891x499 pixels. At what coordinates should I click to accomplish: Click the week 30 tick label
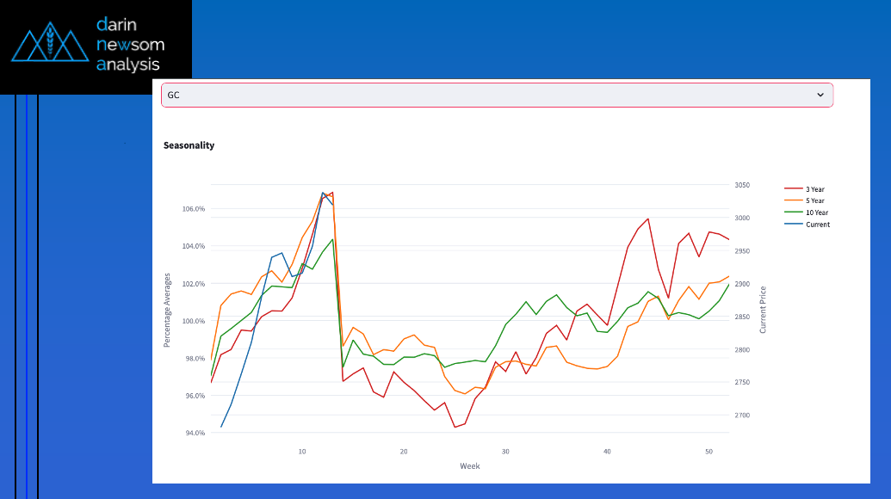point(505,452)
